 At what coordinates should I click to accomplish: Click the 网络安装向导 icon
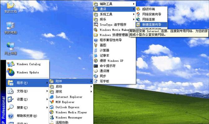tap(138, 14)
